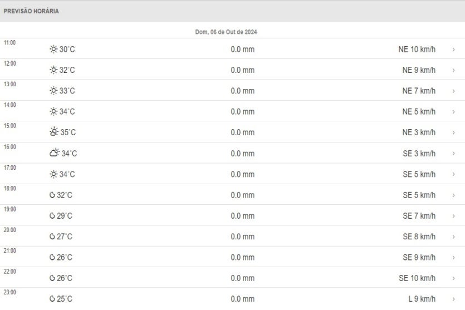Click the Previsão Horária header

[x=31, y=11]
